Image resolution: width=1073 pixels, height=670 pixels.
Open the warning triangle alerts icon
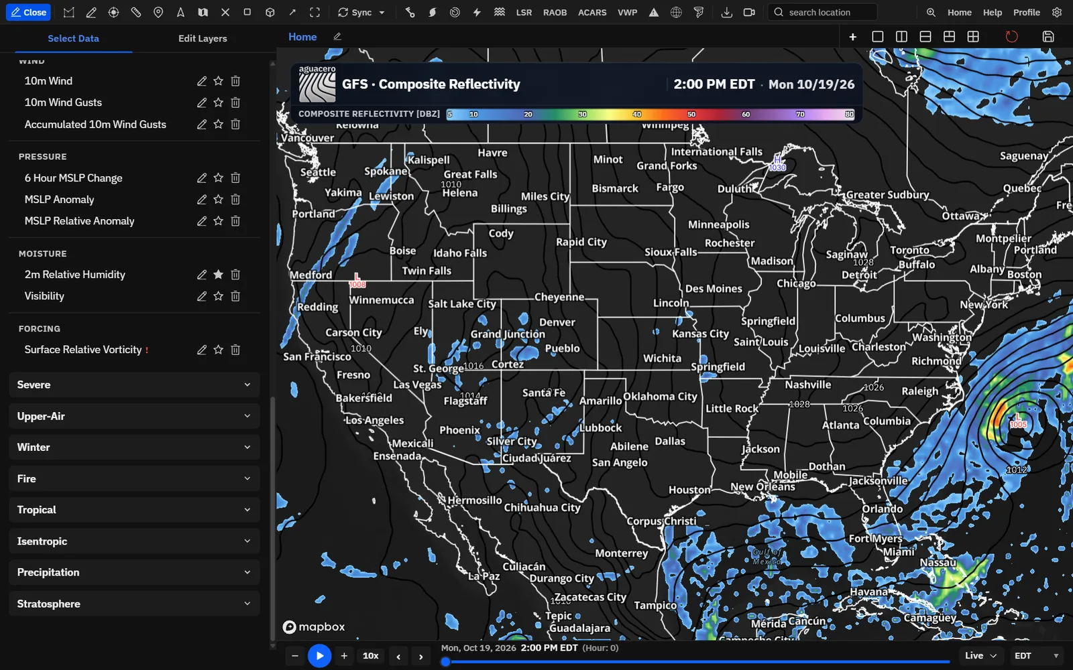[654, 12]
